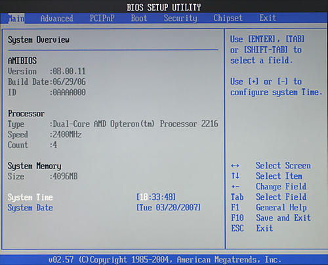Go to the Security tab
The height and width of the screenshot is (265, 328).
(x=180, y=18)
